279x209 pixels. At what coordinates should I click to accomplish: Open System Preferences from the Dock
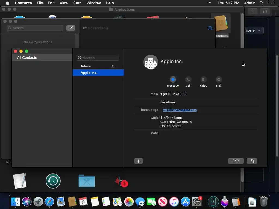(x=197, y=202)
